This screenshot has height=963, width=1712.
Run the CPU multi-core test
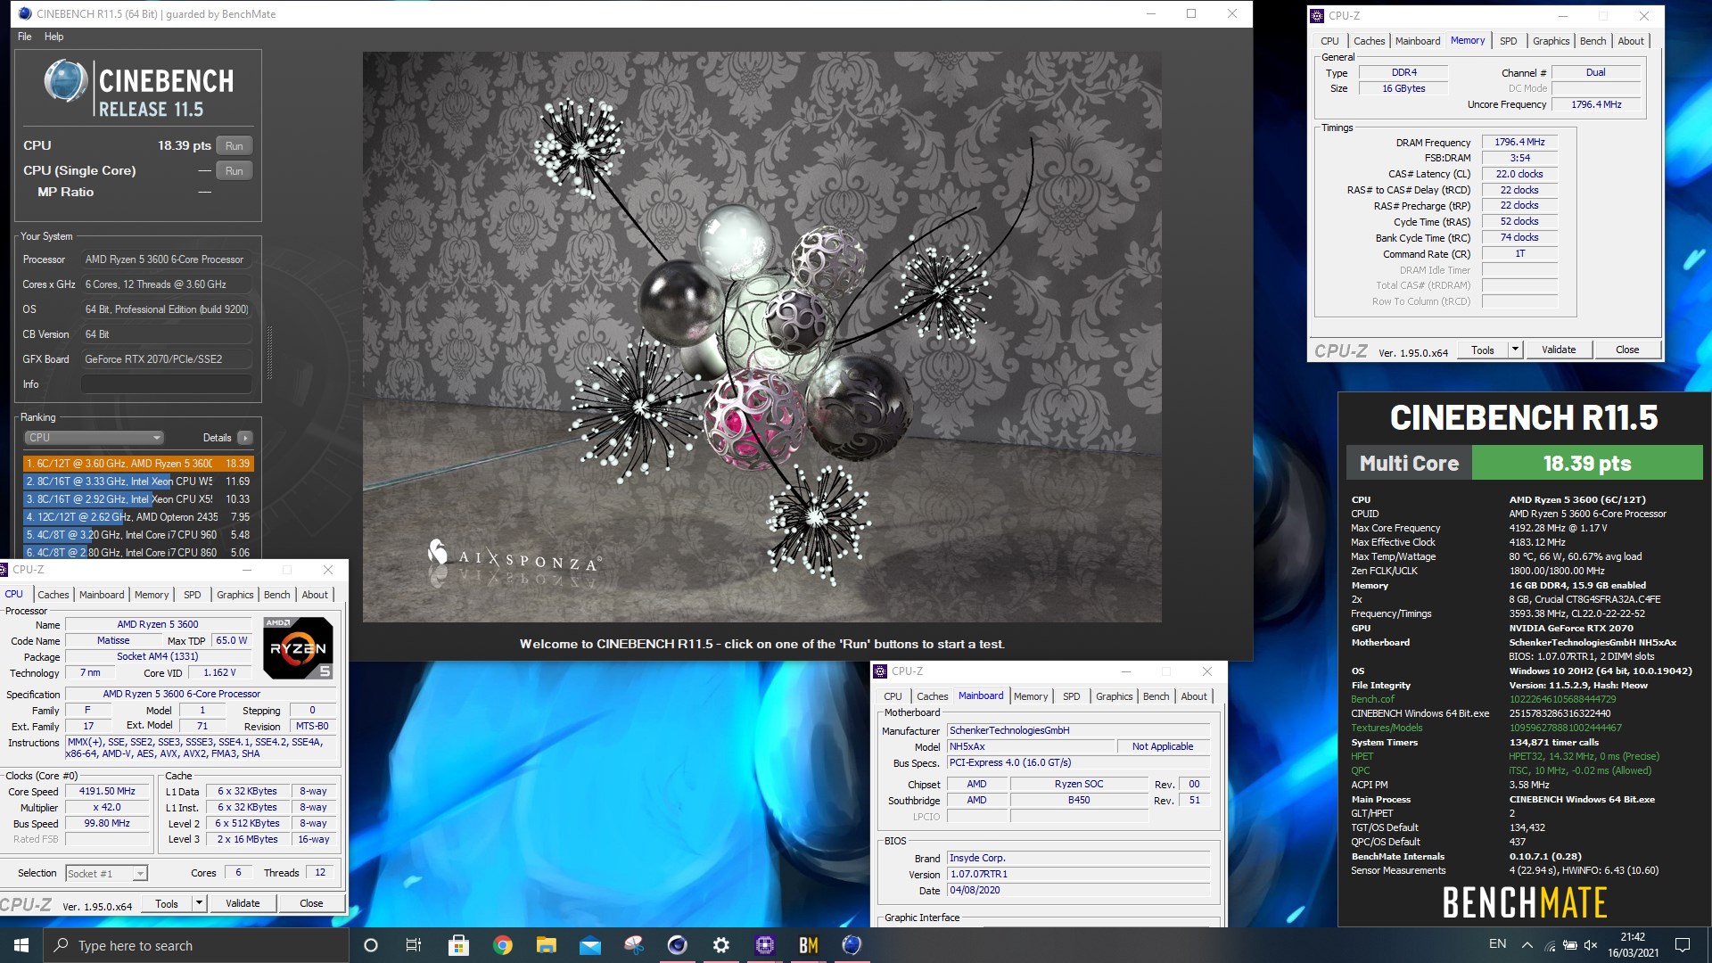point(234,145)
